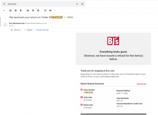Click the search magnifier icon
This screenshot has height=115, width=158.
click(x=4, y=4)
